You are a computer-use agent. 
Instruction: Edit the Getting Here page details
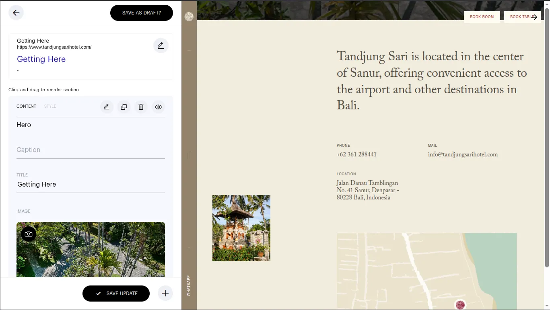point(161,45)
